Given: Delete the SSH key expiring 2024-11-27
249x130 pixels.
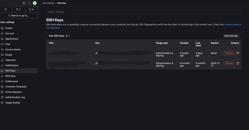Looking at the screenshot, I should coord(238,63).
